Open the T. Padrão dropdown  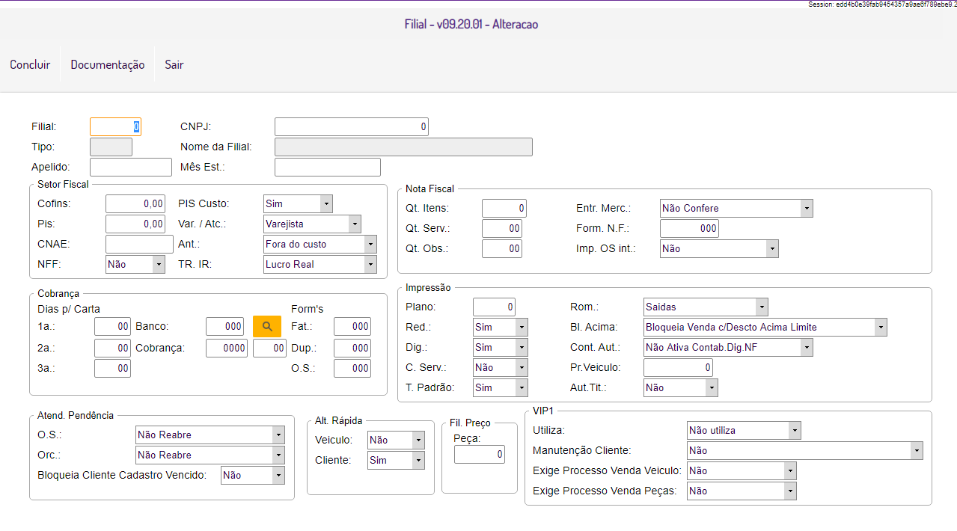pyautogui.click(x=501, y=387)
